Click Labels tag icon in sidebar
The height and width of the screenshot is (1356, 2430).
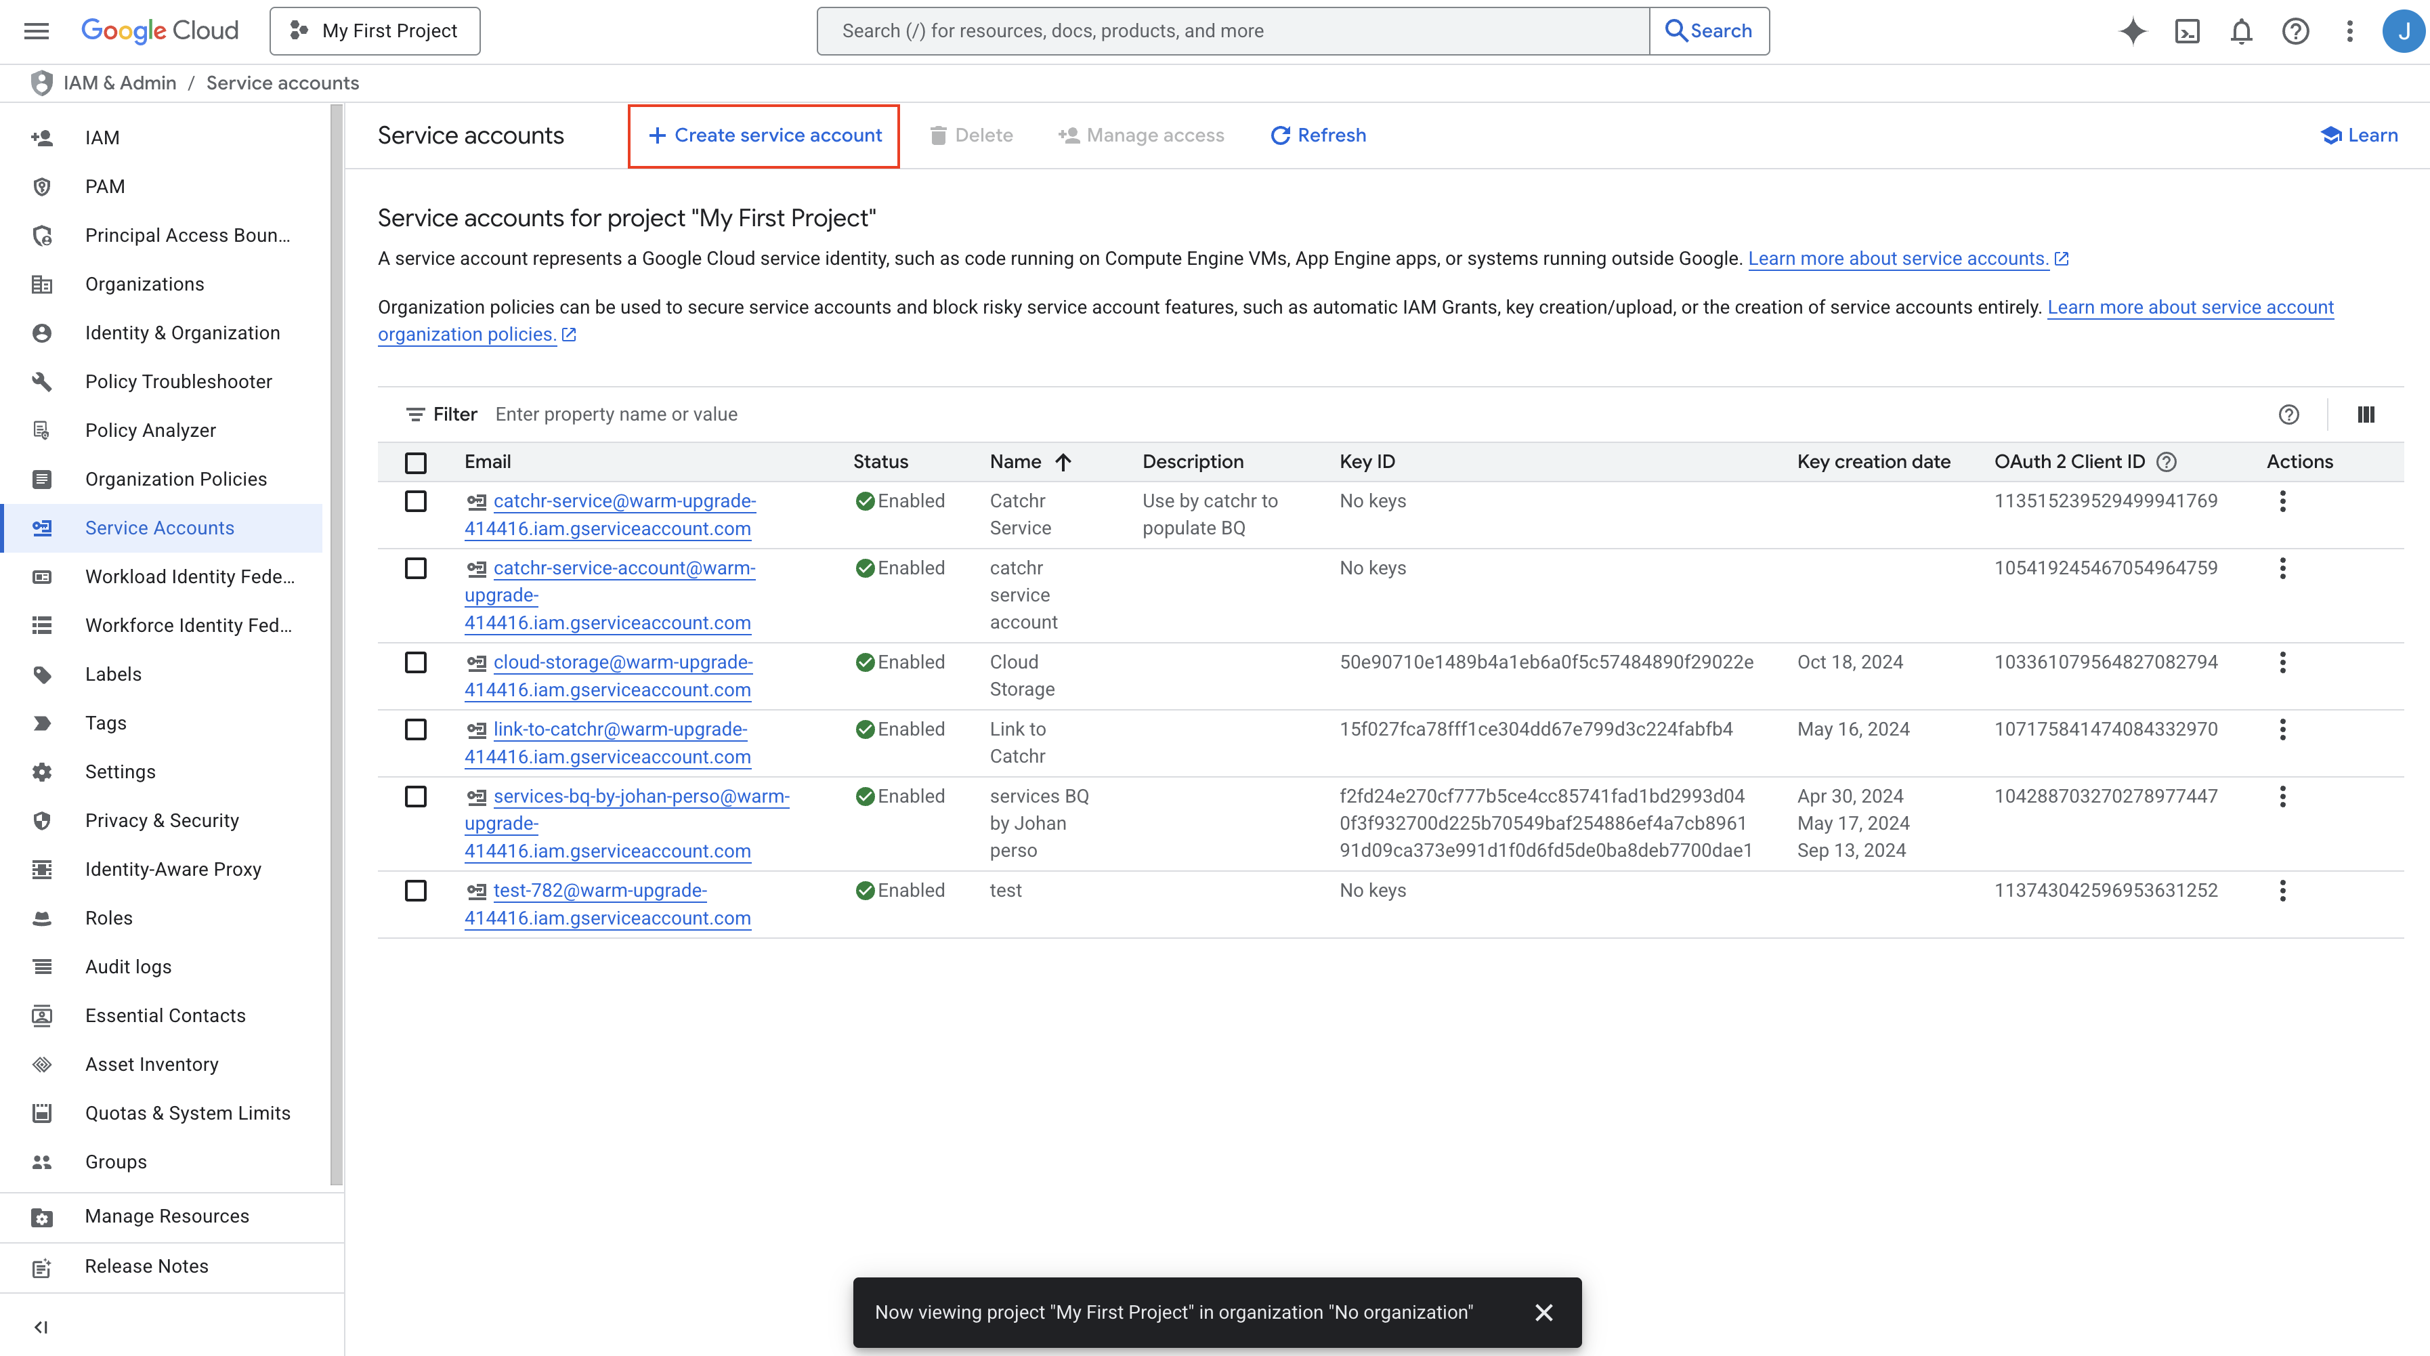(x=41, y=674)
